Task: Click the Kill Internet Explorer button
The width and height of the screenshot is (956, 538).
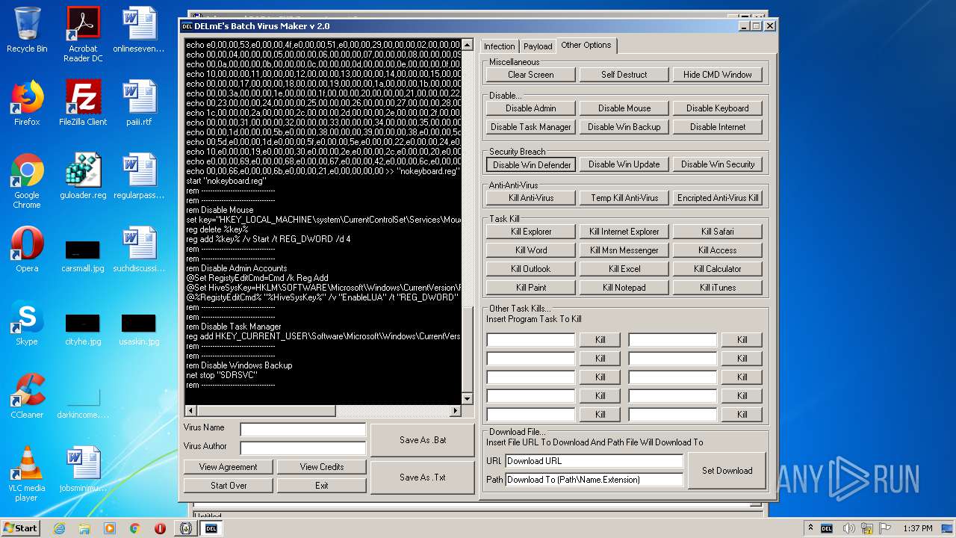Action: (624, 232)
